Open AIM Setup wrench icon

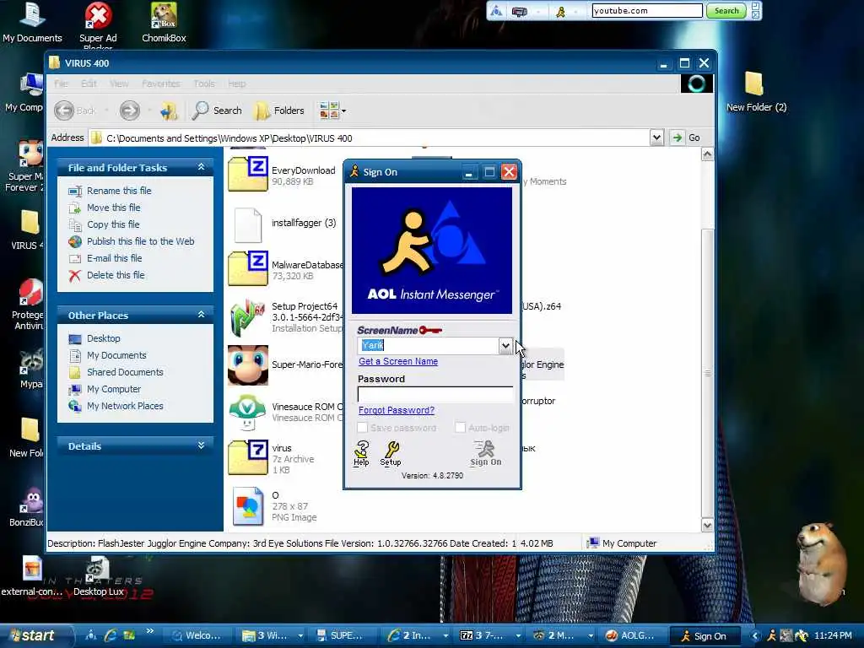391,453
